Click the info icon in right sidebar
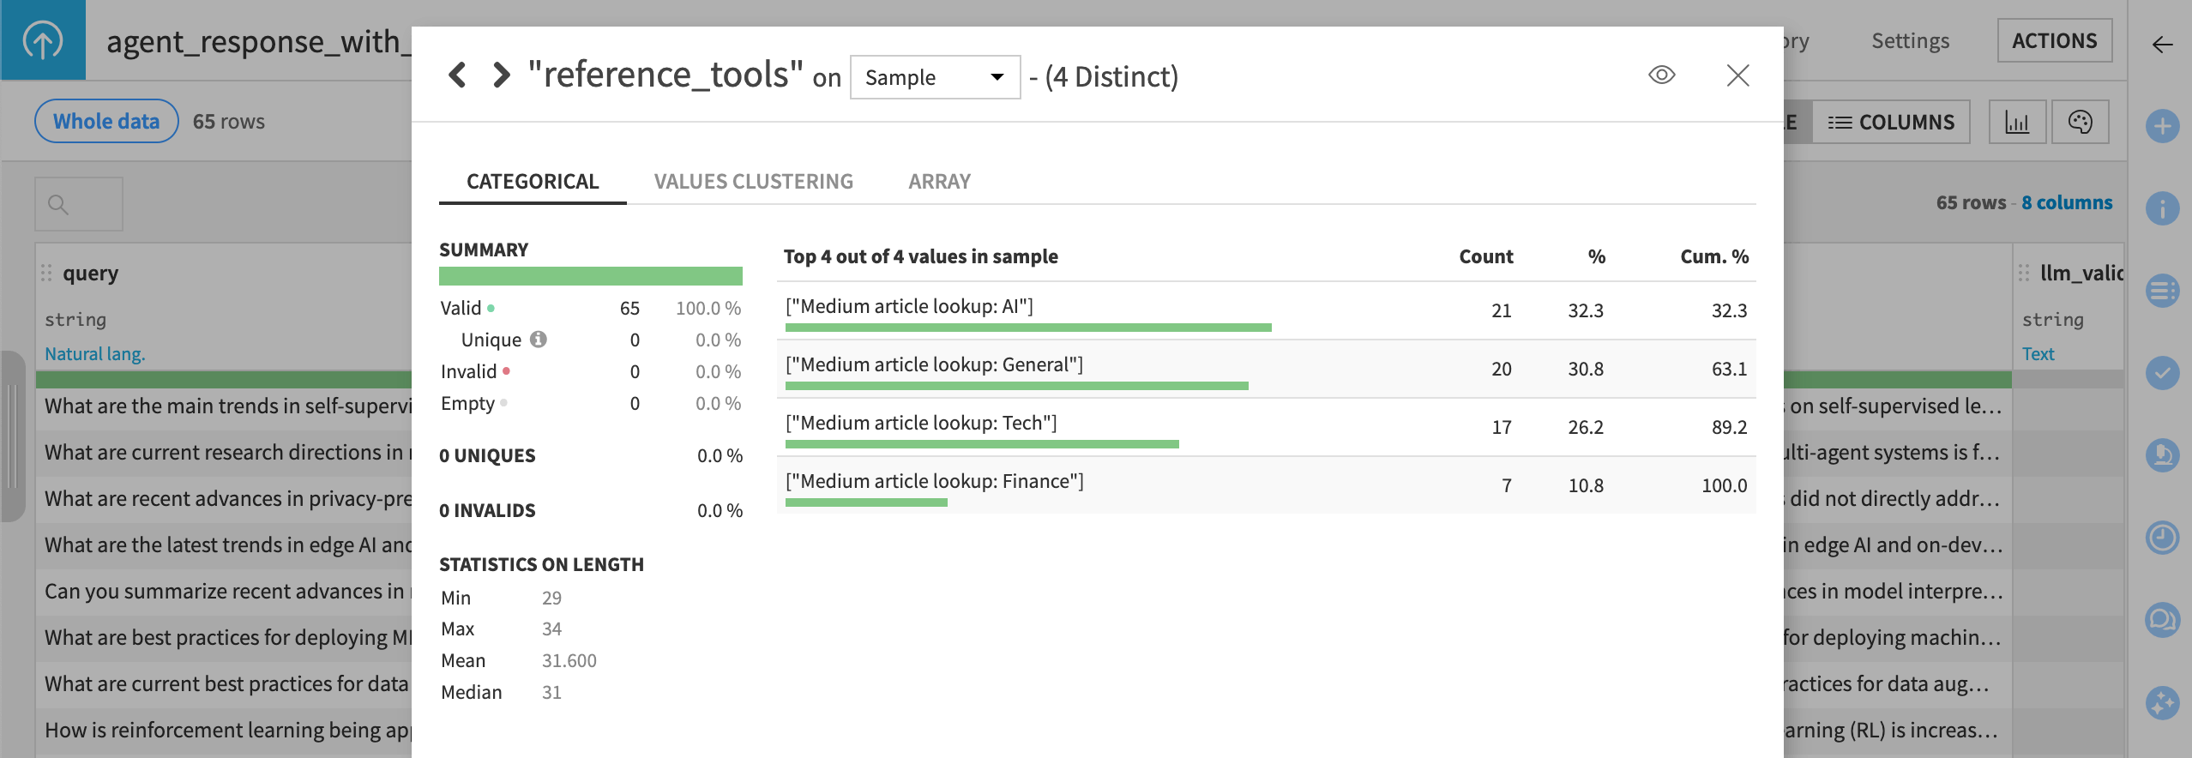 [x=2162, y=208]
